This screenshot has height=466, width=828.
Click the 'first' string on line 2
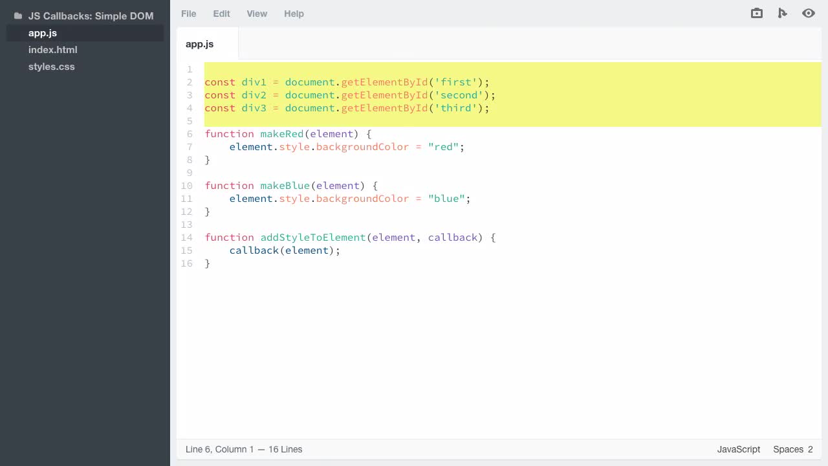click(x=456, y=82)
